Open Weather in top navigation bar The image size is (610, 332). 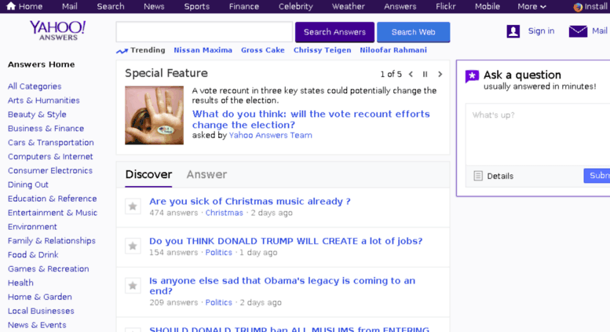(349, 6)
